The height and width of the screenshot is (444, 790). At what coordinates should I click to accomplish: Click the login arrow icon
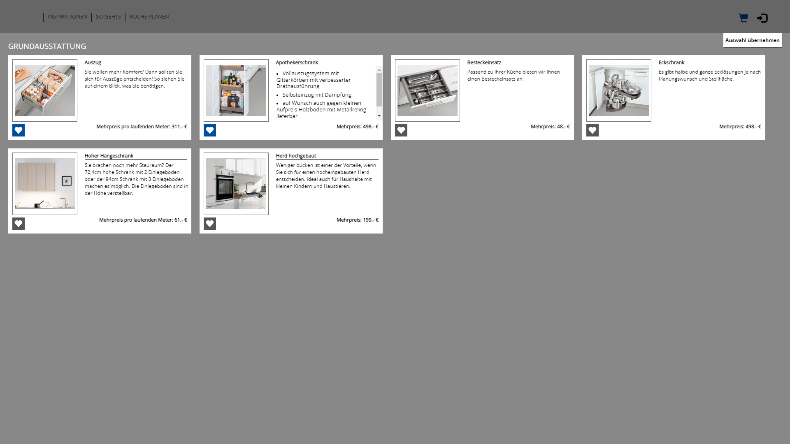(762, 18)
